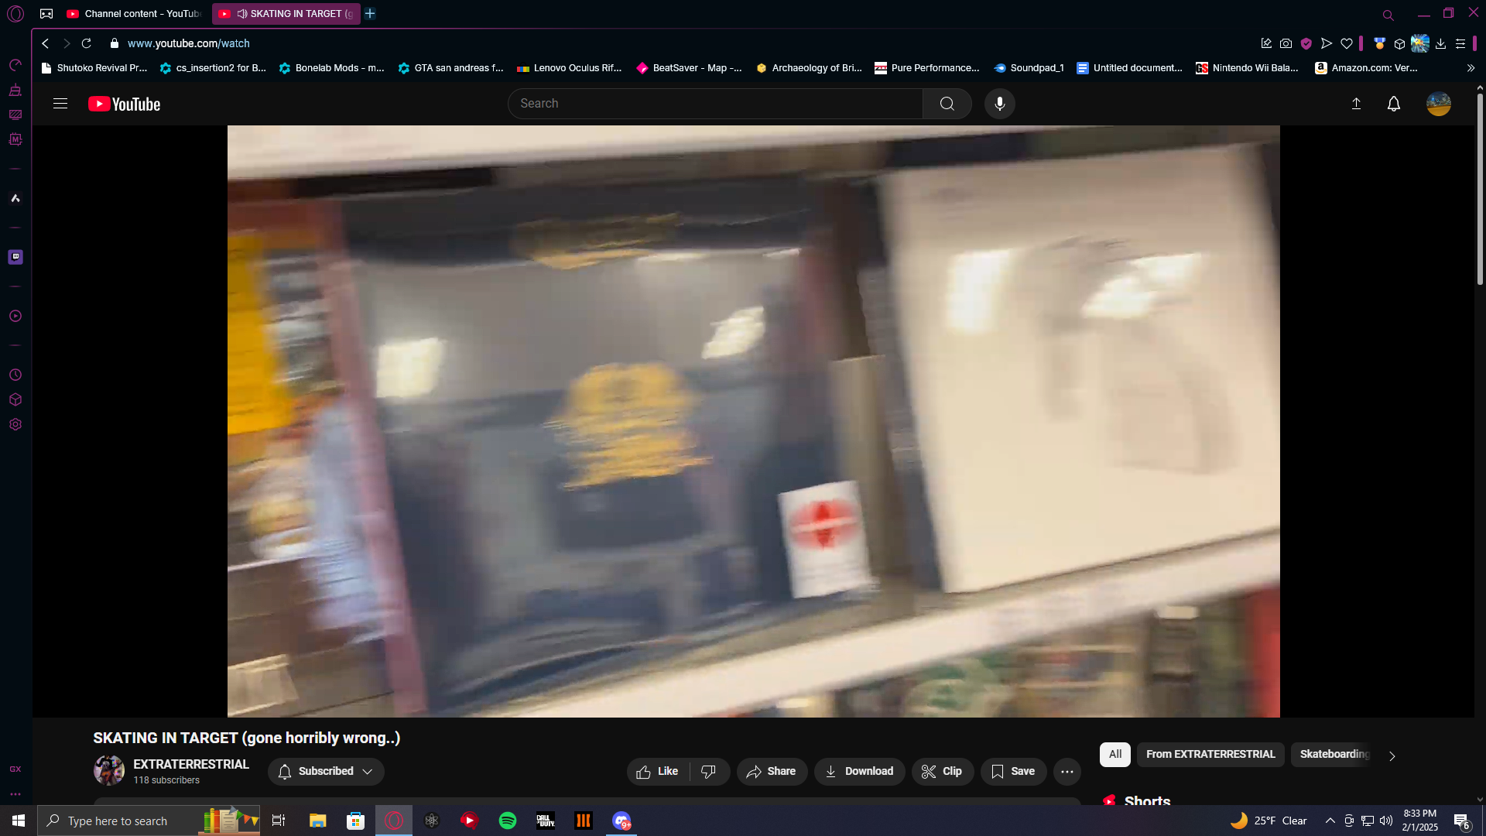1486x836 pixels.
Task: Open YouTube hamburger guide menu
Action: 60,104
